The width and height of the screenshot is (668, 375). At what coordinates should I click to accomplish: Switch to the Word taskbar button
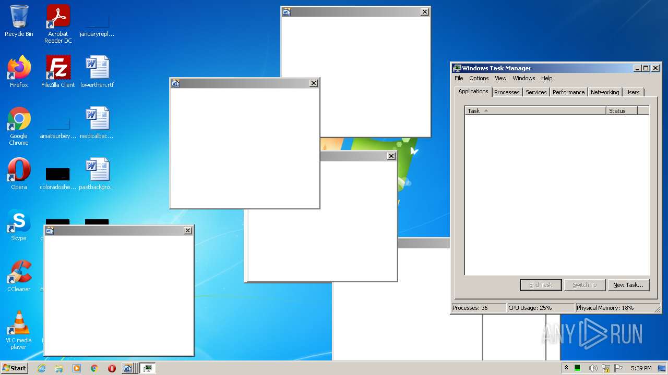click(128, 368)
